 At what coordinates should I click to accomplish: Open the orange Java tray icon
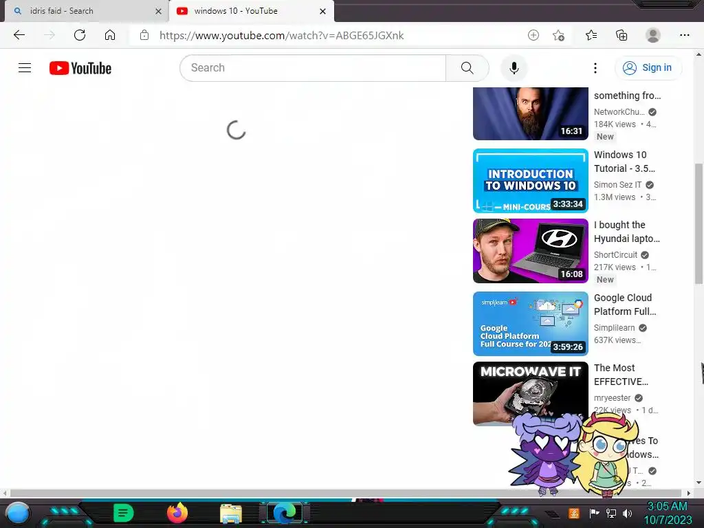[x=573, y=513]
